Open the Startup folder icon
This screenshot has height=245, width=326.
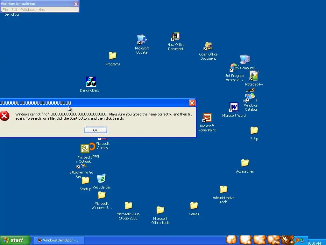click(85, 181)
